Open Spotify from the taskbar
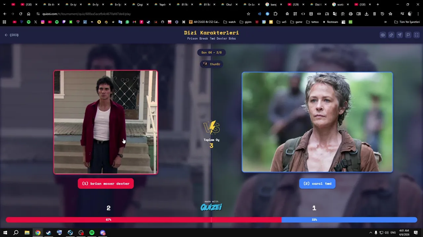The height and width of the screenshot is (237, 423). pos(92,233)
